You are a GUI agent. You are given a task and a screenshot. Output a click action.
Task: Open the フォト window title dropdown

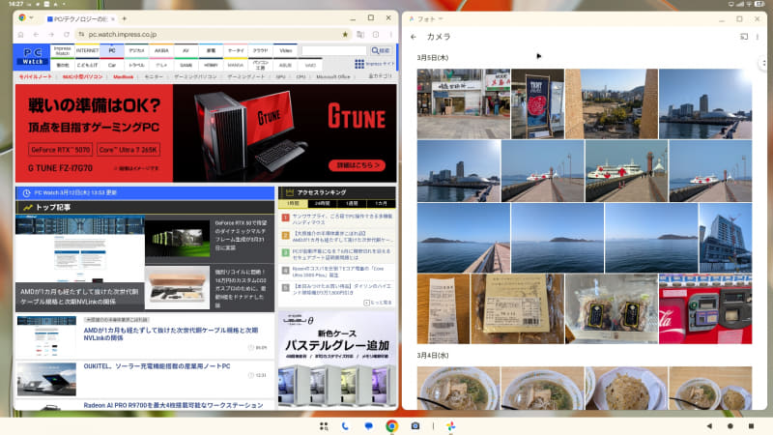pos(441,18)
